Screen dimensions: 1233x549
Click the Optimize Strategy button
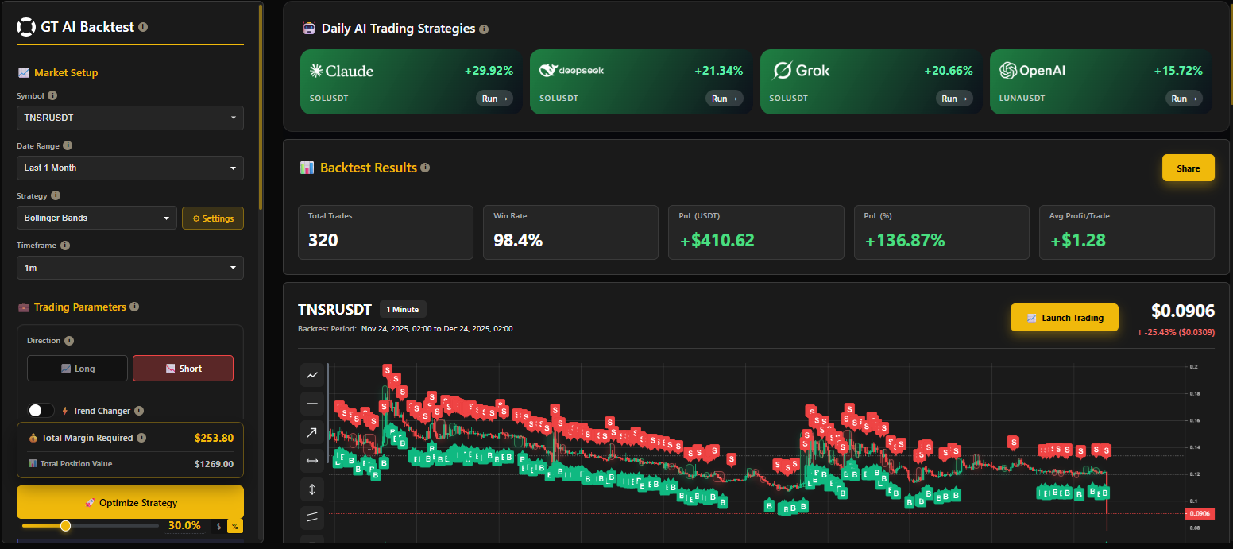pos(129,502)
